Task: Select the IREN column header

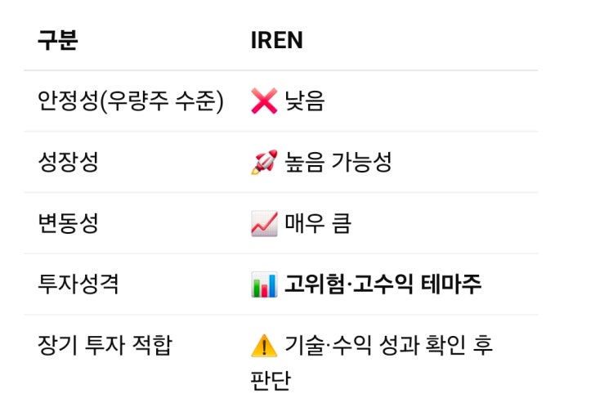Action: 276,40
